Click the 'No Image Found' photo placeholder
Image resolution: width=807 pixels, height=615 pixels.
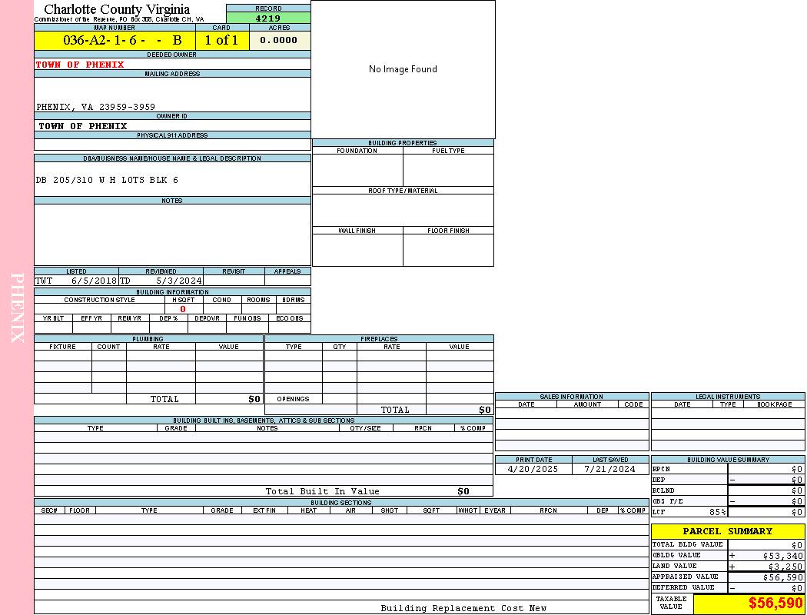coord(403,69)
